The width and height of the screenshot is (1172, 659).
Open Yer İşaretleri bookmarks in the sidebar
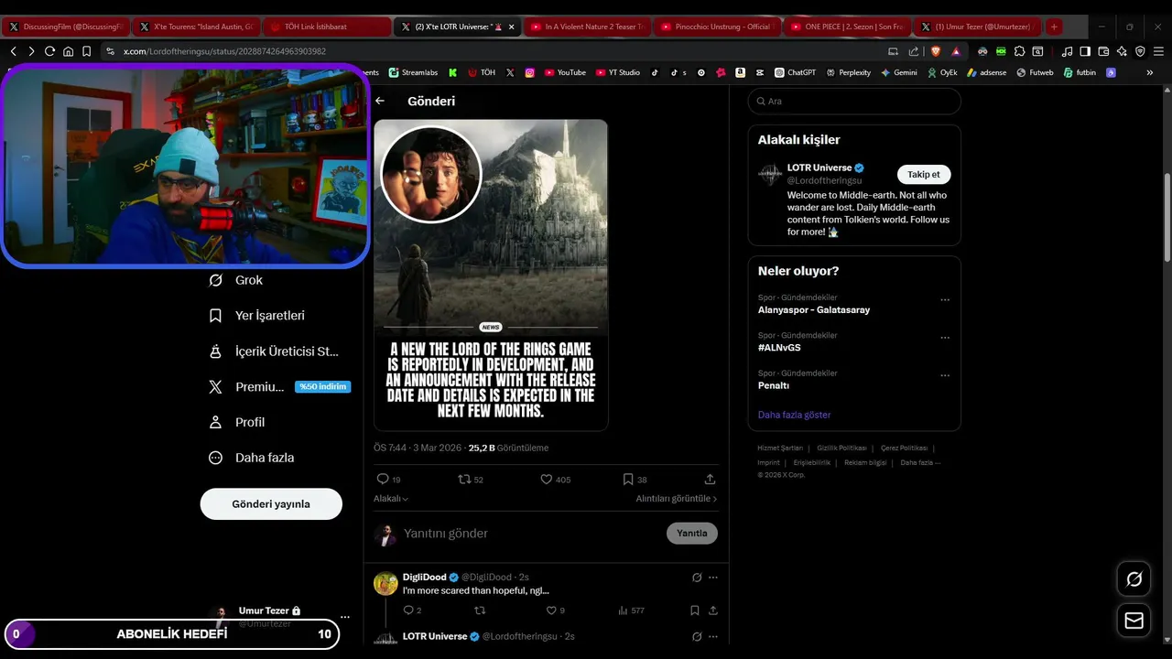(256, 316)
